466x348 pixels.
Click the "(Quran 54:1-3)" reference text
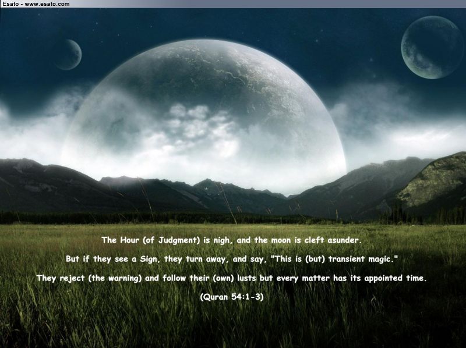pyautogui.click(x=231, y=297)
